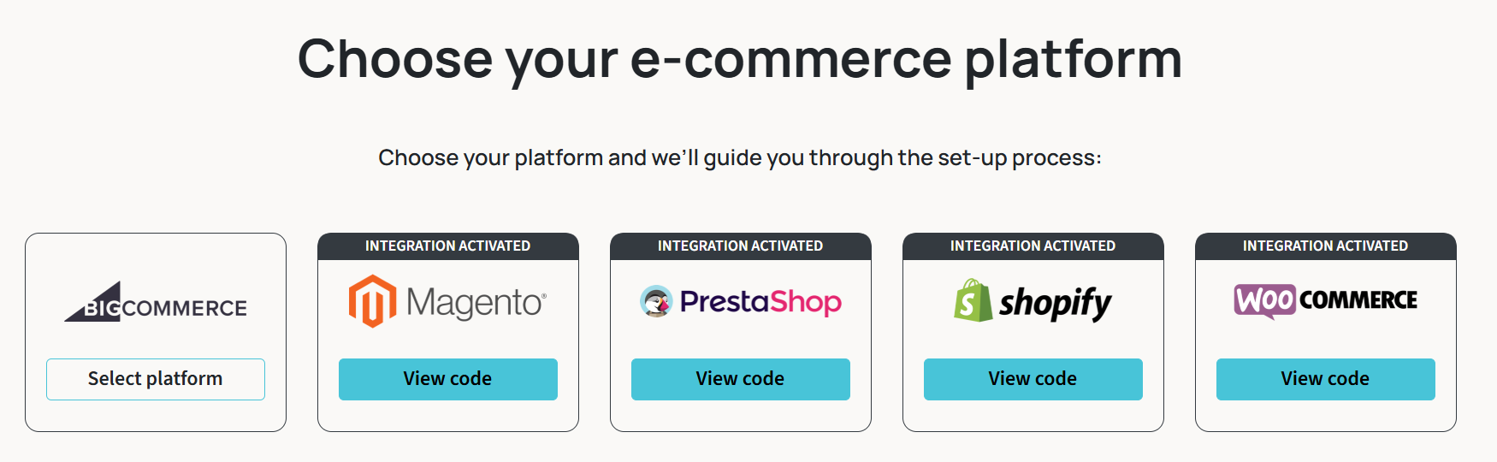Click the PrestaShop penguin mascot icon
1497x462 pixels.
pos(656,301)
